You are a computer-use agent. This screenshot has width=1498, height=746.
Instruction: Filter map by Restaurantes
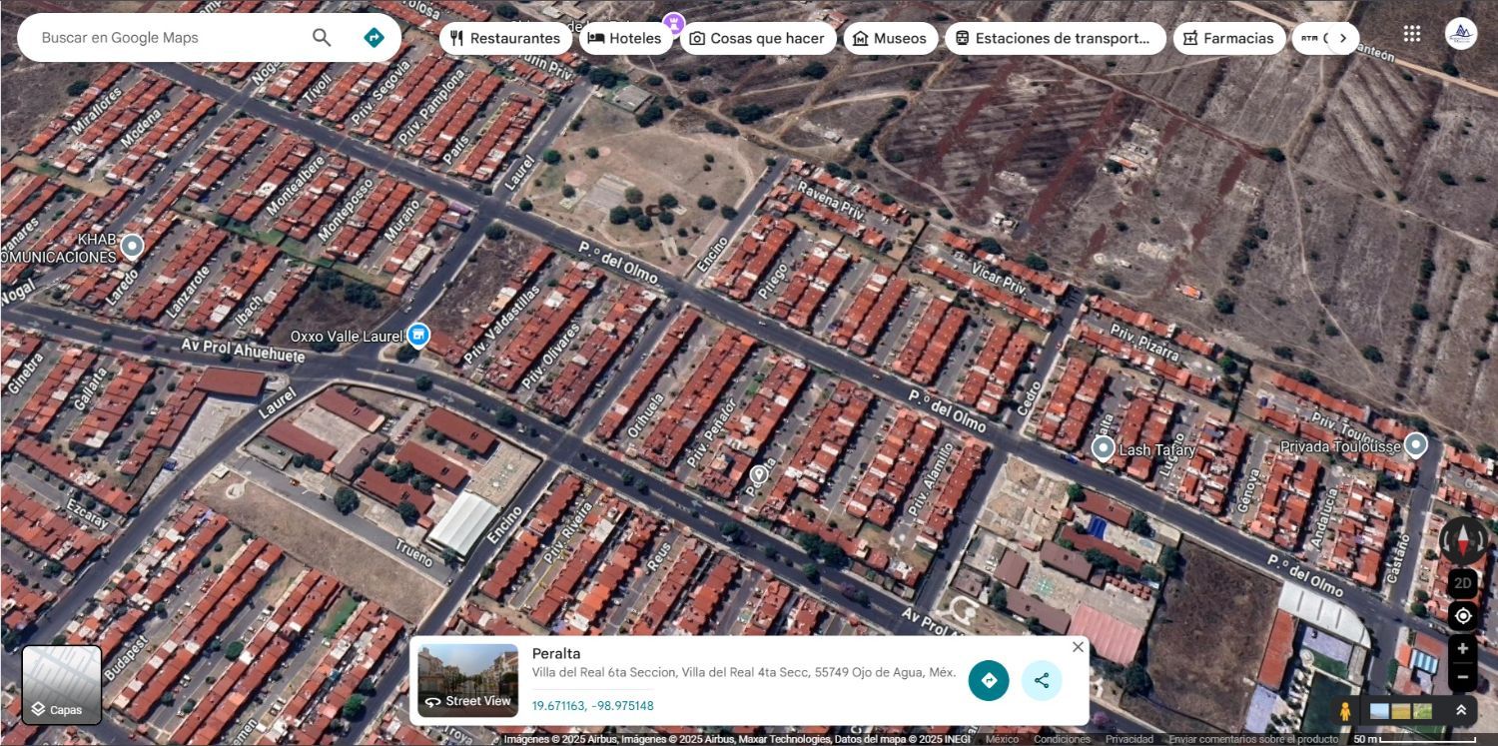click(505, 38)
